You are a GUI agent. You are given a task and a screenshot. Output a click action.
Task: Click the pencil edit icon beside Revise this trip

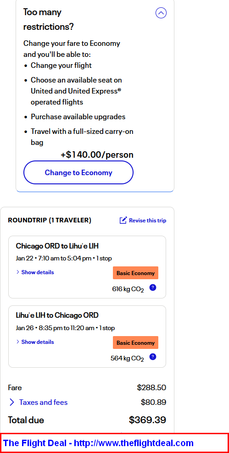[x=123, y=220]
